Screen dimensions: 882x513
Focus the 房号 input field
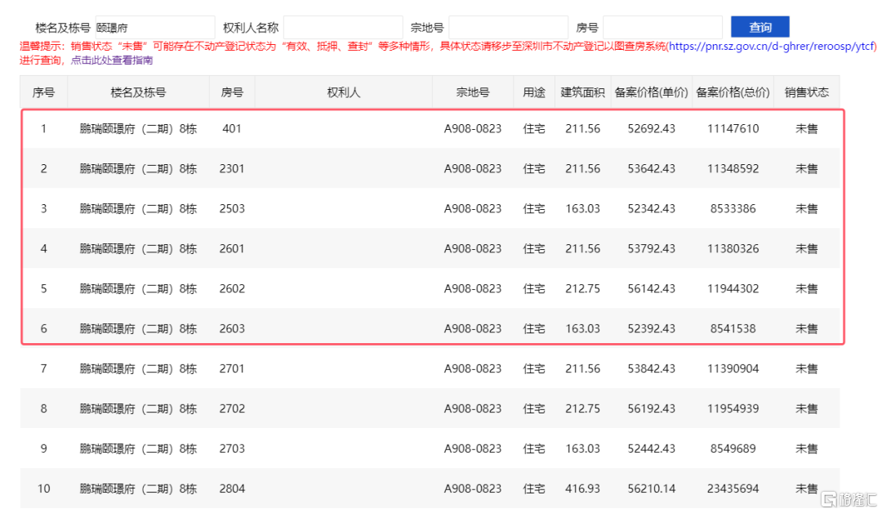point(662,27)
